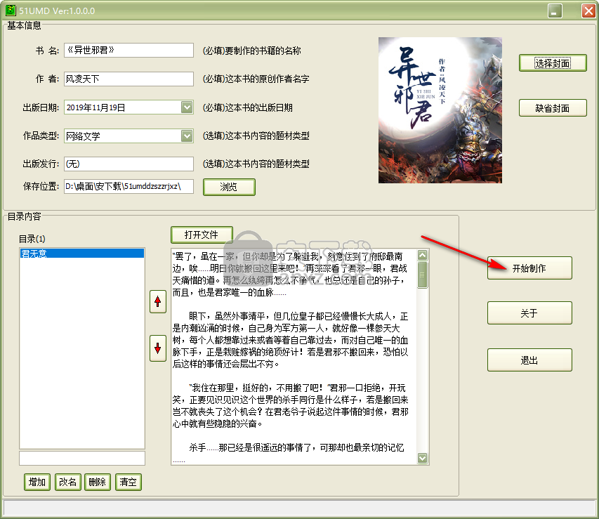Click the 删除 delete button
The width and height of the screenshot is (599, 519).
(x=98, y=482)
